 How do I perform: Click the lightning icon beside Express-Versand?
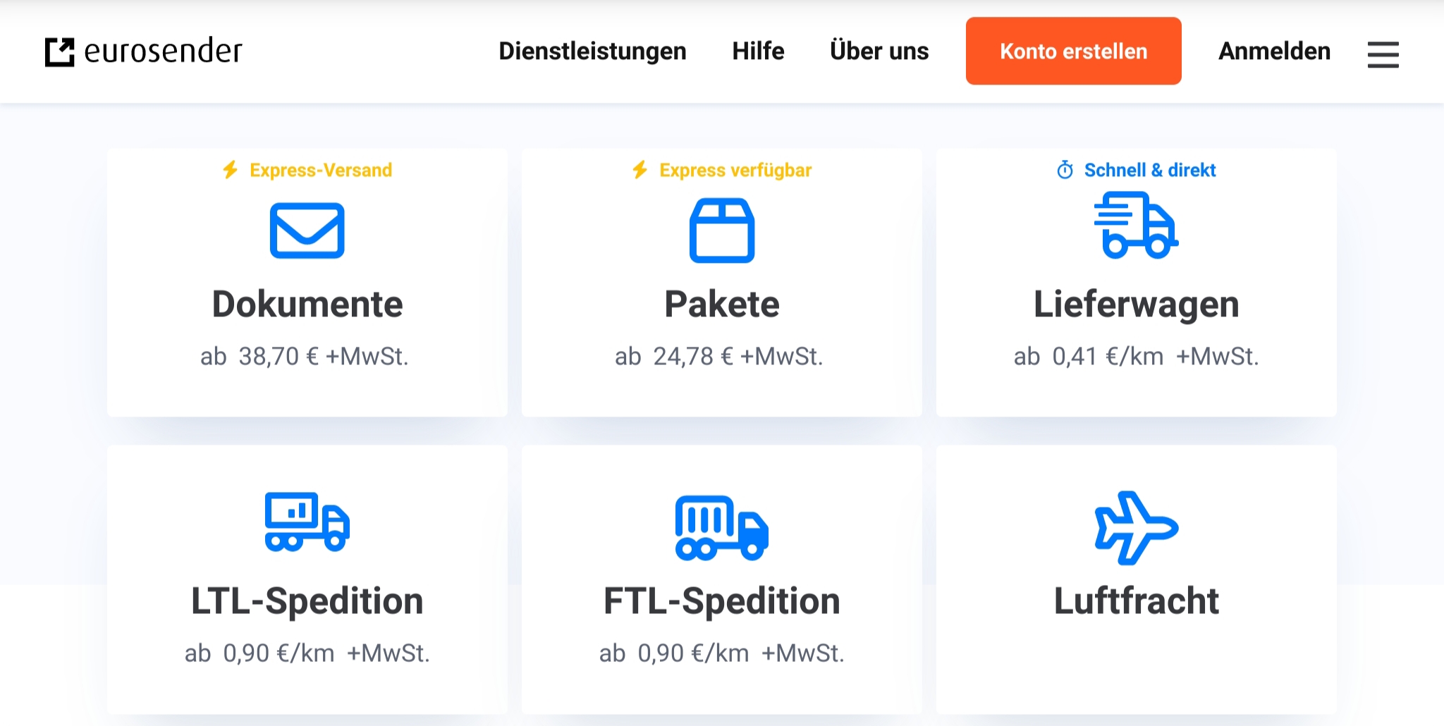(231, 170)
